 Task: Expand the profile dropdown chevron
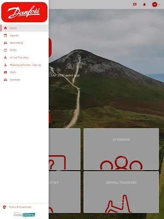159,4
